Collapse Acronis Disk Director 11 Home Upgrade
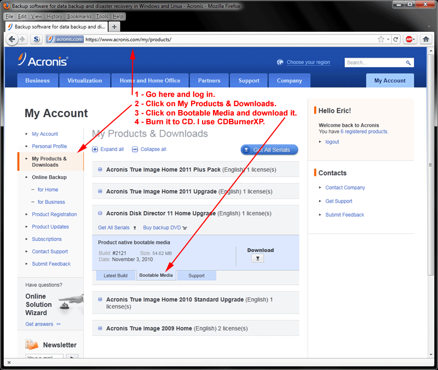The width and height of the screenshot is (438, 370). click(x=100, y=213)
